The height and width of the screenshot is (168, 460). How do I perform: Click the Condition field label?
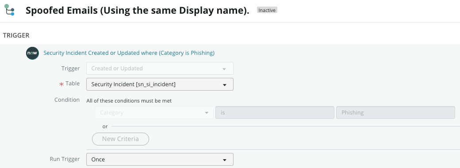pyautogui.click(x=67, y=99)
